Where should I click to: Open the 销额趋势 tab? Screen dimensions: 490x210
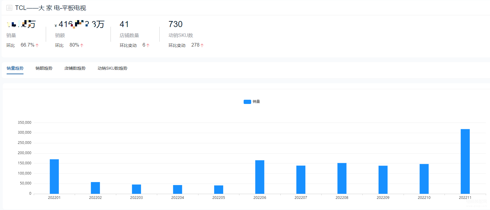click(44, 68)
